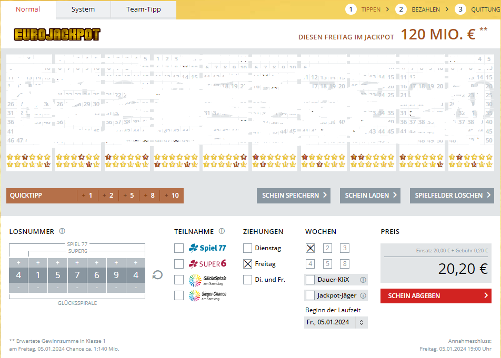This screenshot has width=501, height=358.
Task: Select Dienstag drawing checkbox
Action: coord(248,248)
